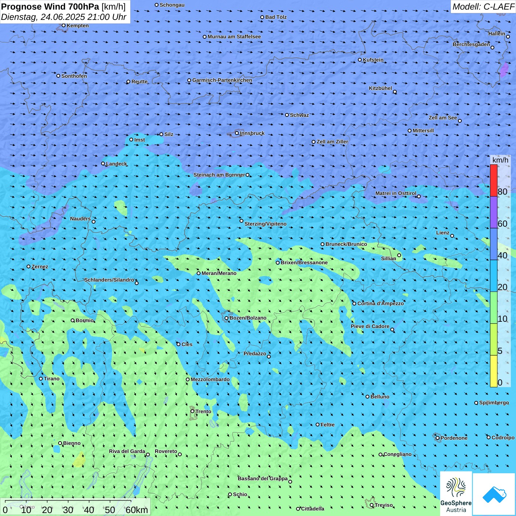Image resolution: width=516 pixels, height=516 pixels.
Task: Click the 'Conegliano' label
Action: tap(397, 454)
